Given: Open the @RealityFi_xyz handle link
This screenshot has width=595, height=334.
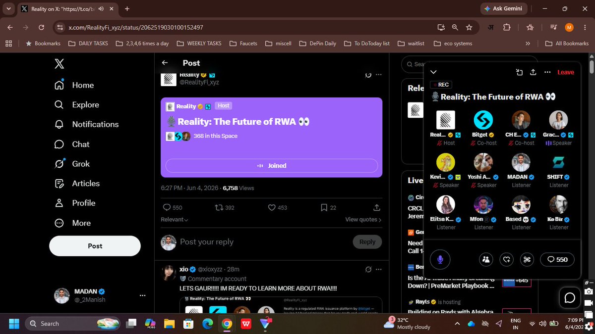Looking at the screenshot, I should coord(199,82).
